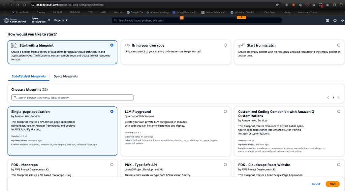Click the How would you like to start heading
The image size is (345, 191).
click(32, 34)
